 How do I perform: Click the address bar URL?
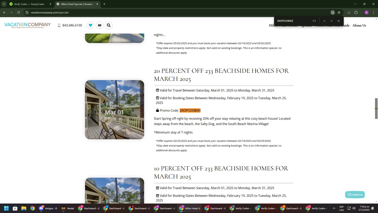click(50, 12)
